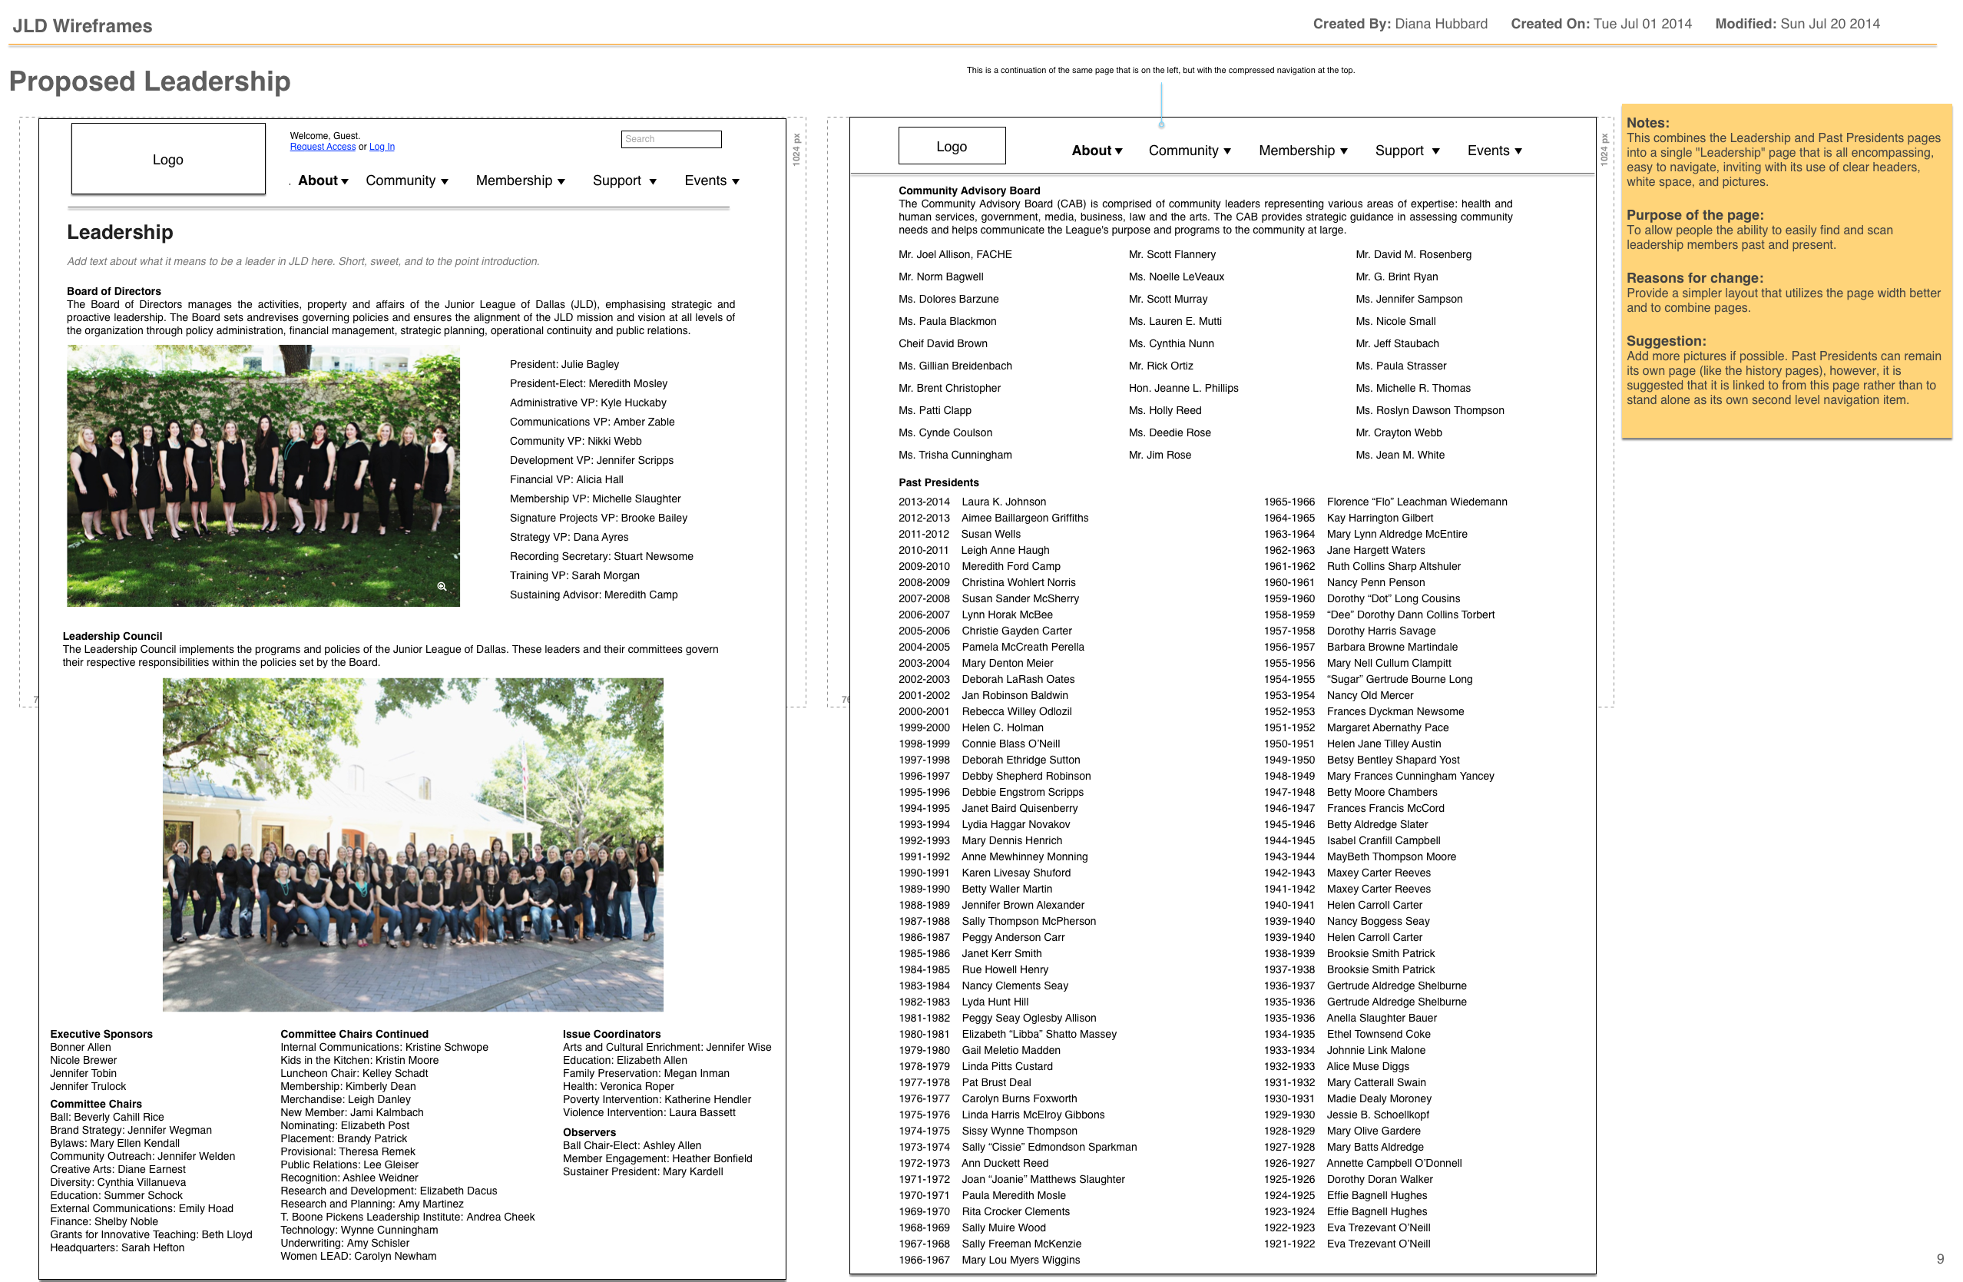1963x1282 pixels.
Task: Expand Membership menu in left wireframe
Action: coord(520,181)
